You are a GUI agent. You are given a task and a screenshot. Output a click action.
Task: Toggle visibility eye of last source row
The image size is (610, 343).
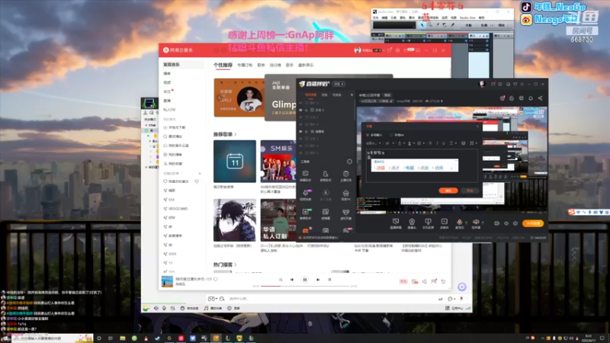coord(300,153)
